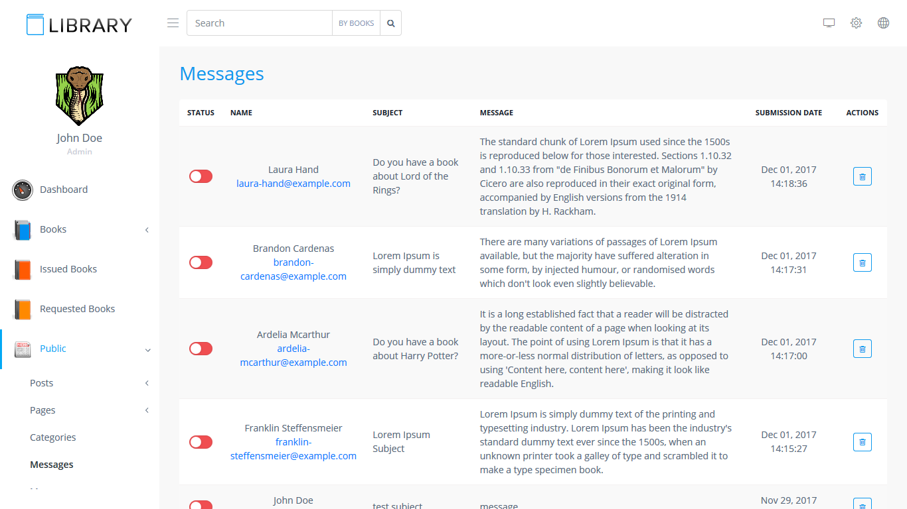Click the John Doe profile avatar
Viewport: 907px width, 509px height.
tap(79, 96)
